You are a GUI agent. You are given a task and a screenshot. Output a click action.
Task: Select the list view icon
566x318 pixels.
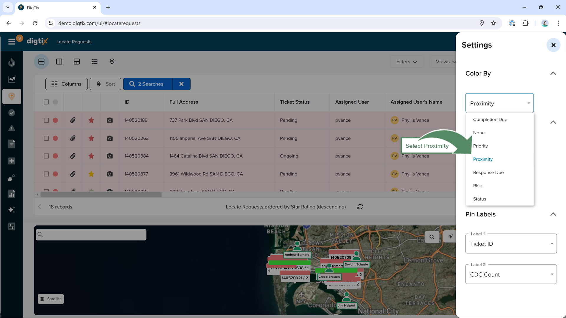(94, 62)
